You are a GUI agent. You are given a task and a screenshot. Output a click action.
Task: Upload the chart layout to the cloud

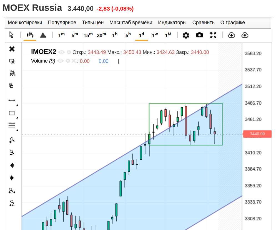245,35
